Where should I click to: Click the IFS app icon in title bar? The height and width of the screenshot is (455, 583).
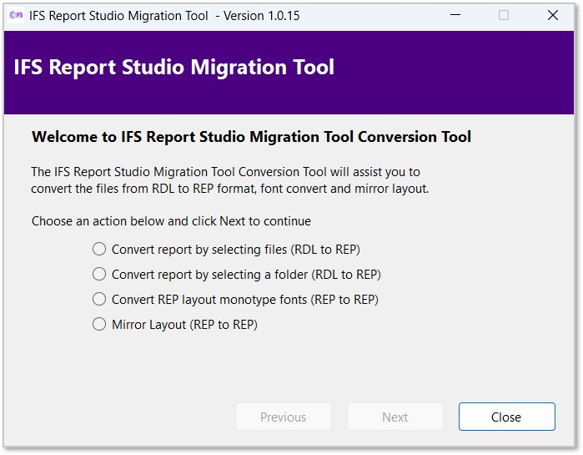(x=16, y=15)
